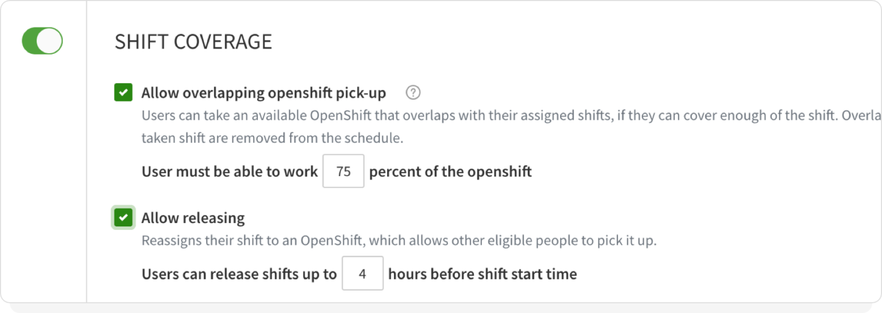This screenshot has height=313, width=882.
Task: Uncheck the Allow releasing checkbox
Action: pyautogui.click(x=123, y=218)
